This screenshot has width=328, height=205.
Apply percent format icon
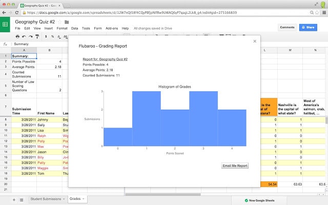click(x=52, y=36)
